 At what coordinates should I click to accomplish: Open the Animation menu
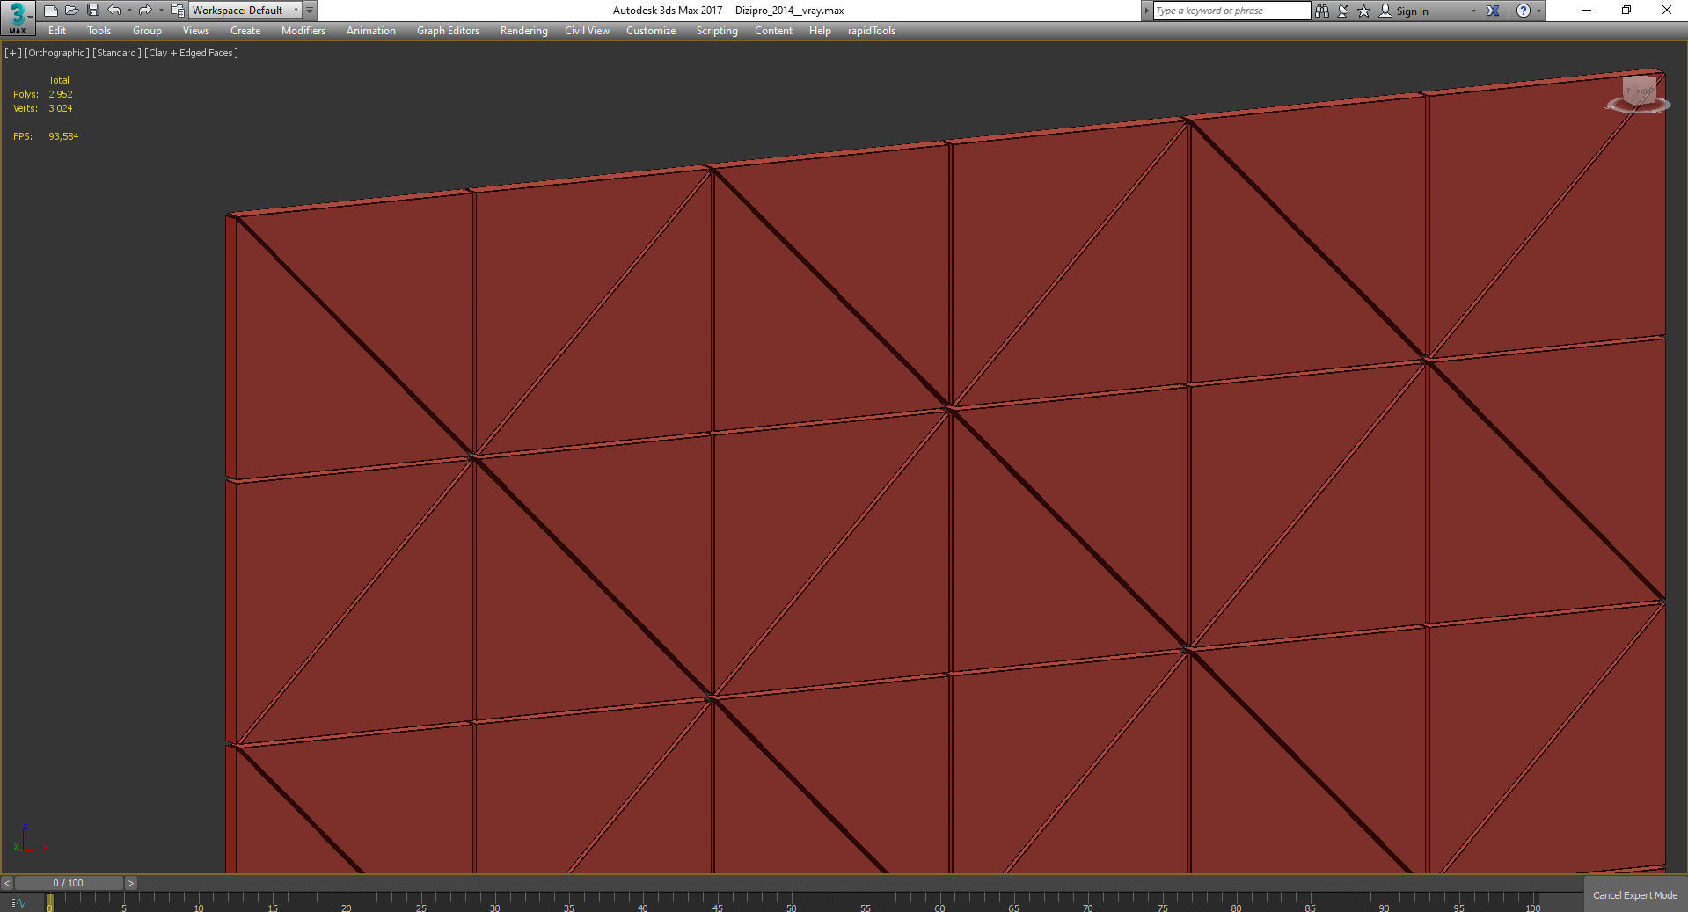coord(370,31)
